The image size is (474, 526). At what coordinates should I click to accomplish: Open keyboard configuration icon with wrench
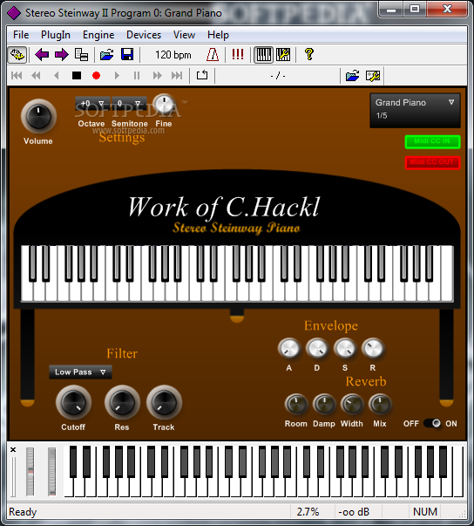coord(283,55)
